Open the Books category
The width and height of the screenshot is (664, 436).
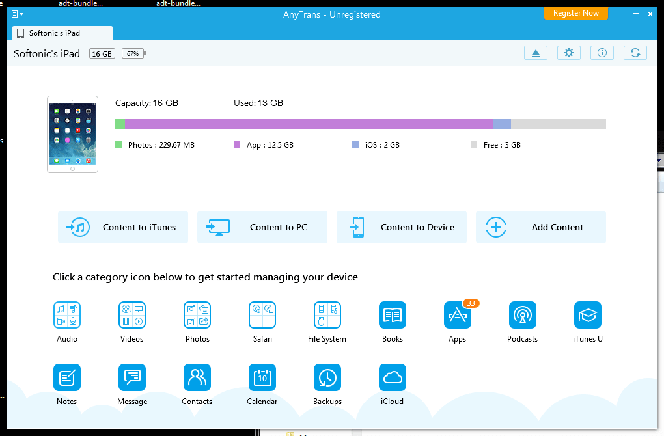tap(393, 315)
